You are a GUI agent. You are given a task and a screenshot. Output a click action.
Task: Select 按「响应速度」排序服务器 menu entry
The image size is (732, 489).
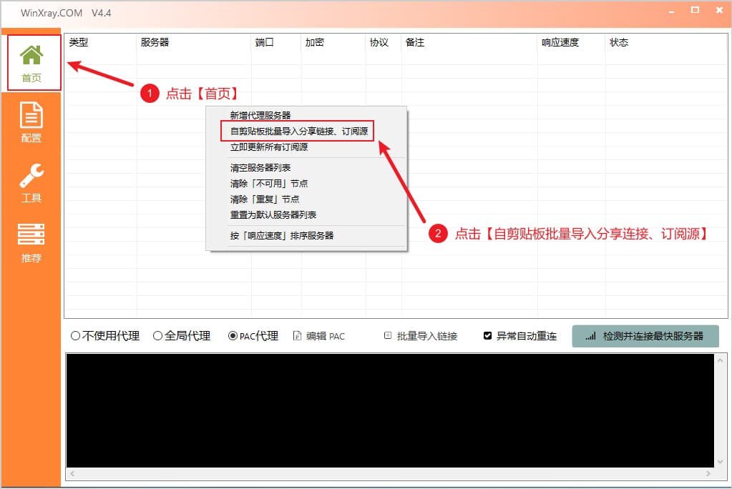point(282,235)
